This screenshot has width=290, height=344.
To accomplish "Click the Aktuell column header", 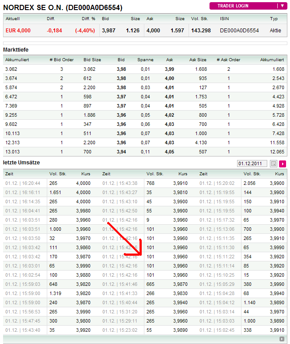I will pos(13,19).
